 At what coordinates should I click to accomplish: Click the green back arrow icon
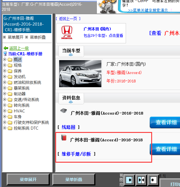pyautogui.click(x=6, y=48)
